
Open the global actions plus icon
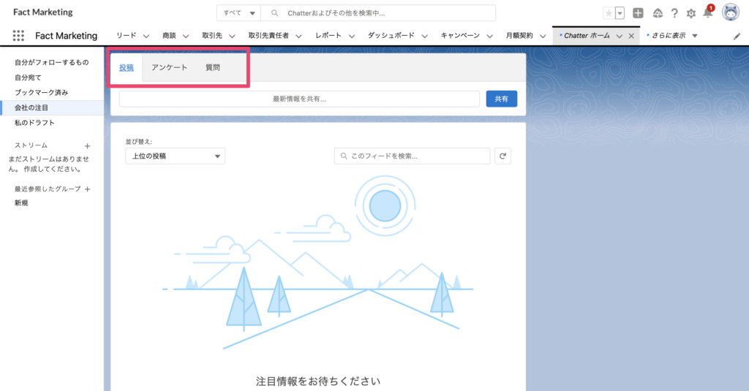click(638, 13)
